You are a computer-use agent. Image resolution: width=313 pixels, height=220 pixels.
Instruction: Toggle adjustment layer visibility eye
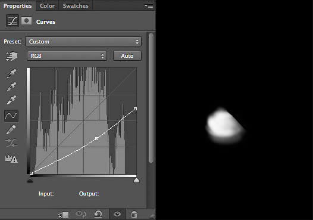point(117,214)
